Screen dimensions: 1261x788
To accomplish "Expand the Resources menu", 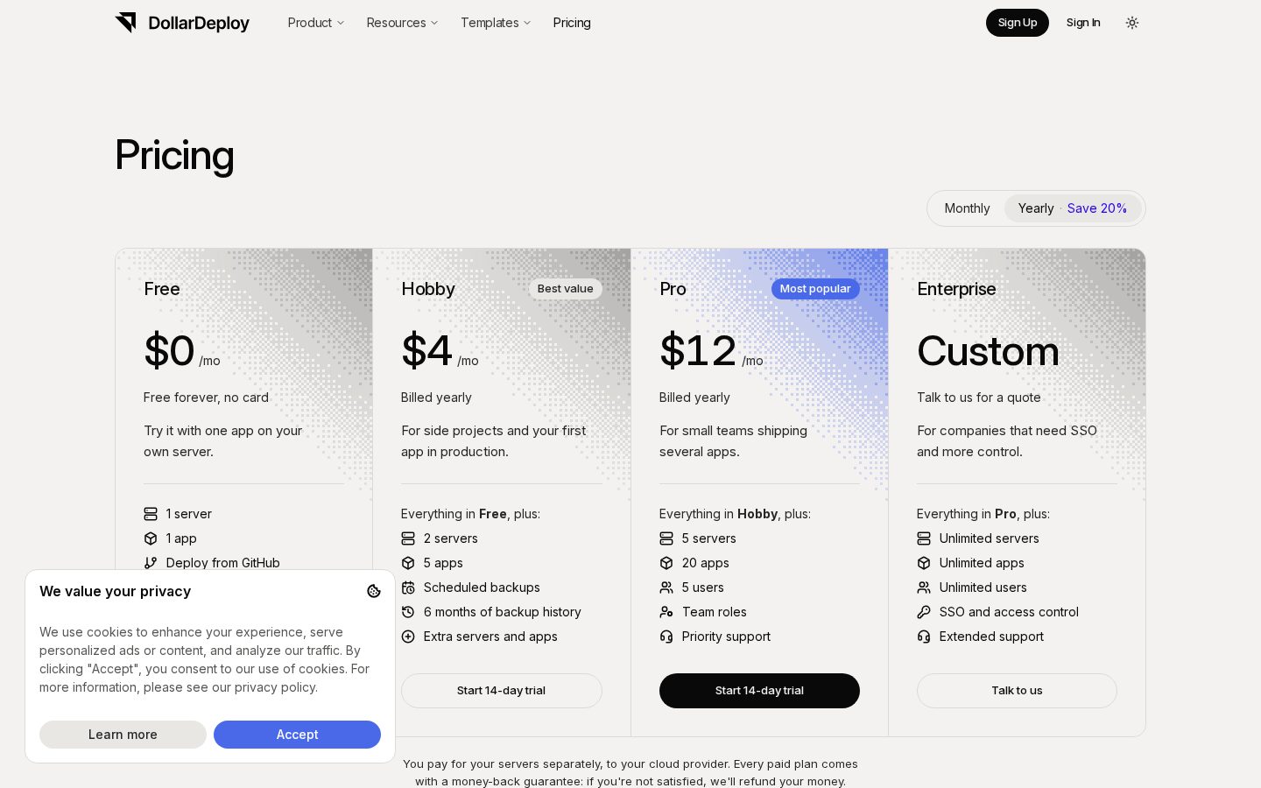I will (402, 23).
